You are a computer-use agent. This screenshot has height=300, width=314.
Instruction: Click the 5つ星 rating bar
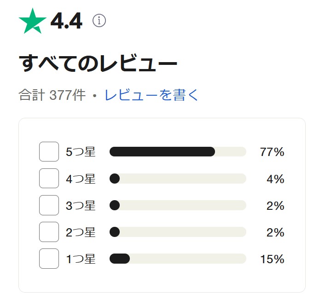pos(178,151)
